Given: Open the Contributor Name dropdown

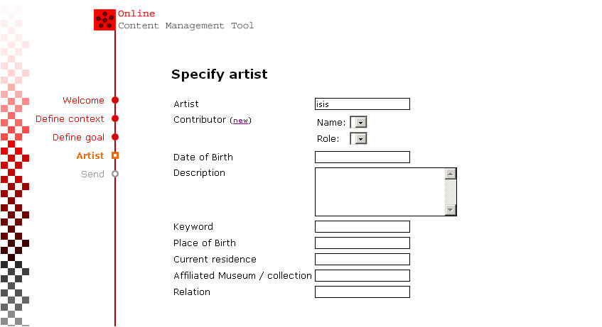Looking at the screenshot, I should tap(359, 122).
